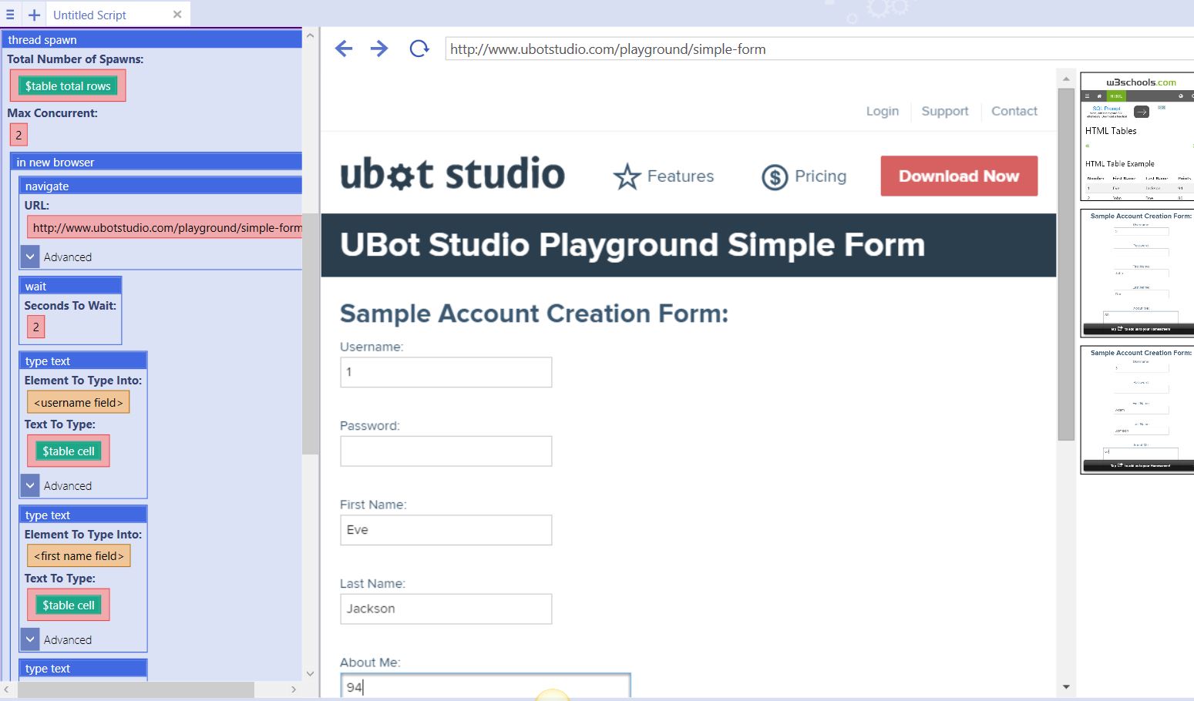The width and height of the screenshot is (1194, 701).
Task: Go back in the browser
Action: pyautogui.click(x=344, y=49)
